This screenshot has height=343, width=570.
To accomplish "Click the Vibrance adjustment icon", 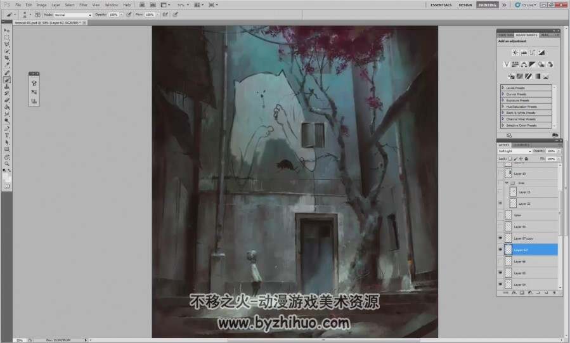I will coord(507,64).
